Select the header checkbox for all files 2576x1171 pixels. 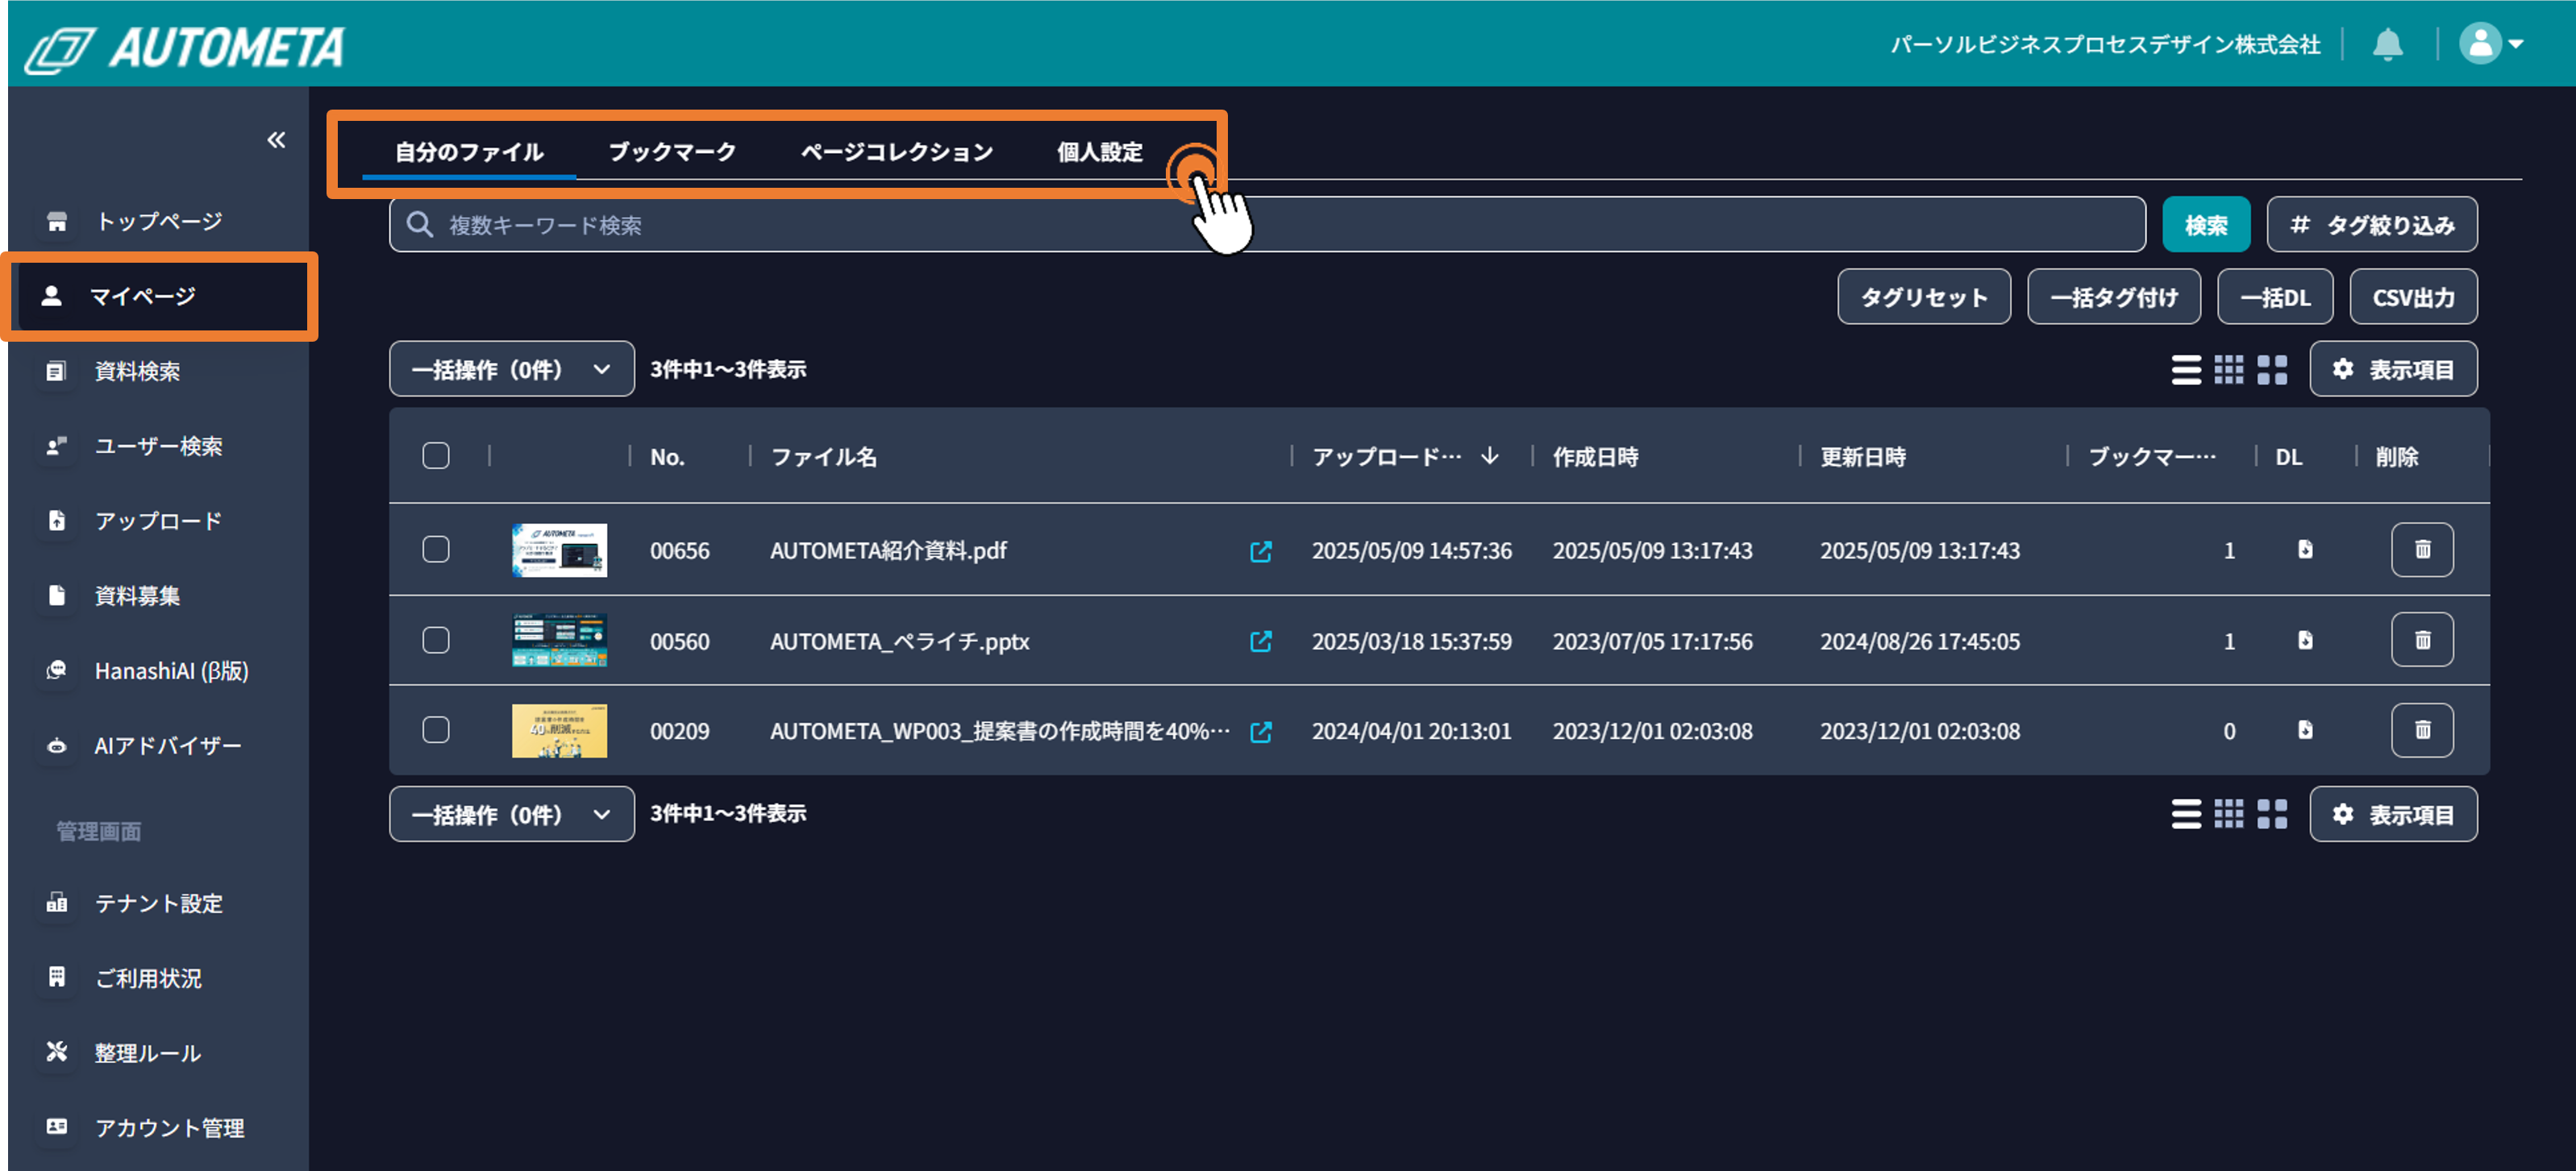tap(436, 456)
